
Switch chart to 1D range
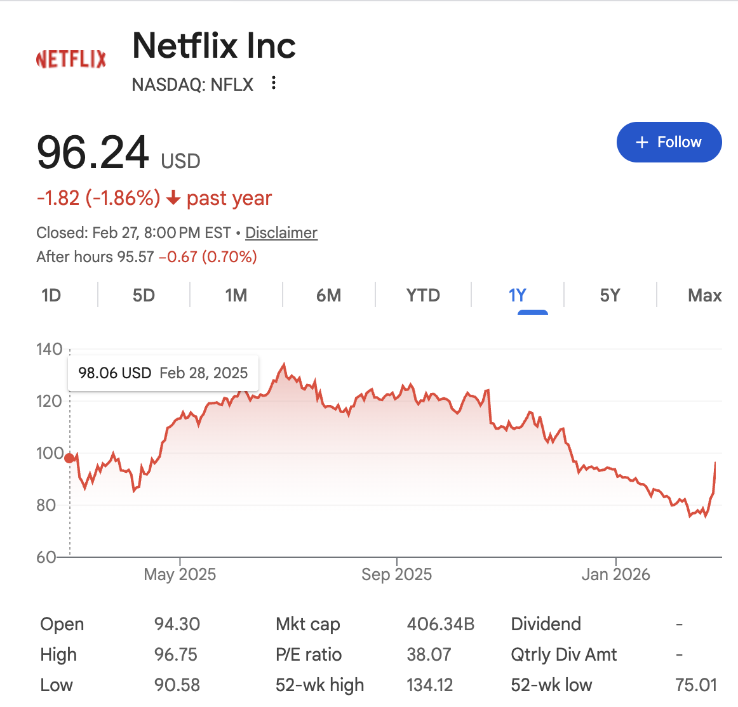click(x=51, y=295)
